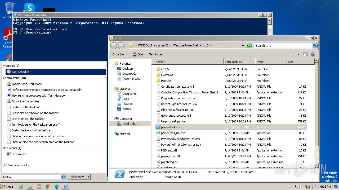The width and height of the screenshot is (339, 190).
Task: Select the Skype desktop icon
Action: pos(29,7)
